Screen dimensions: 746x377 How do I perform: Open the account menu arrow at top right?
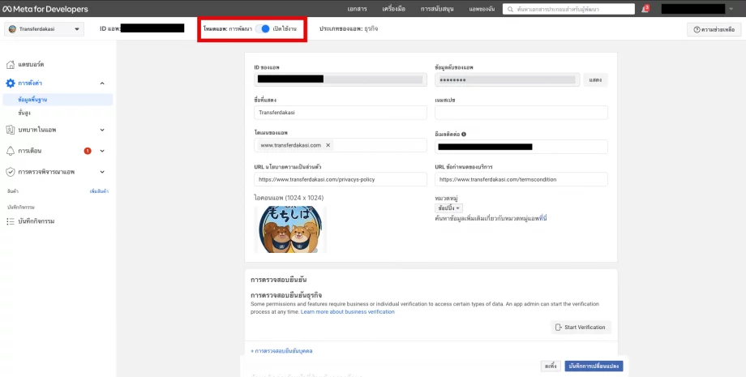click(731, 9)
